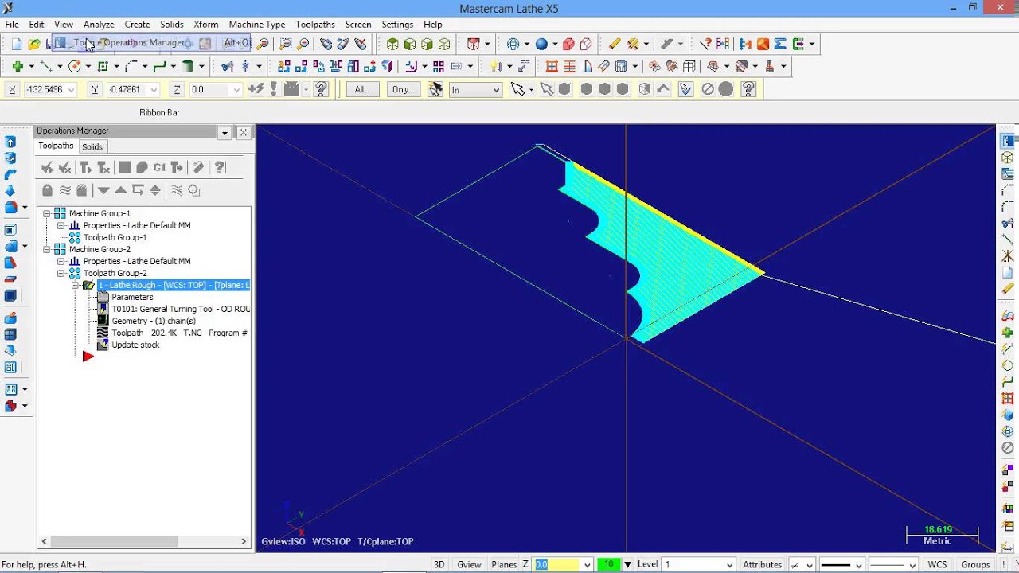Select all operations in Operations Manager toolbar
1019x573 pixels.
(x=47, y=167)
